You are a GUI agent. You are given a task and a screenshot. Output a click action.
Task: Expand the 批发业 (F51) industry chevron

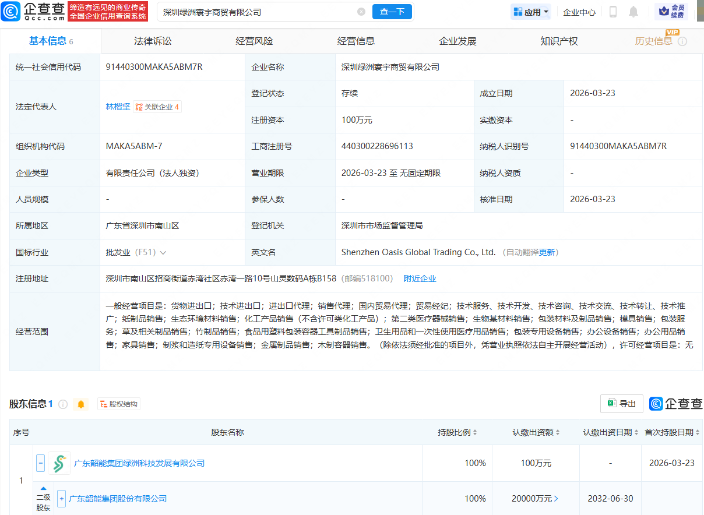[163, 253]
